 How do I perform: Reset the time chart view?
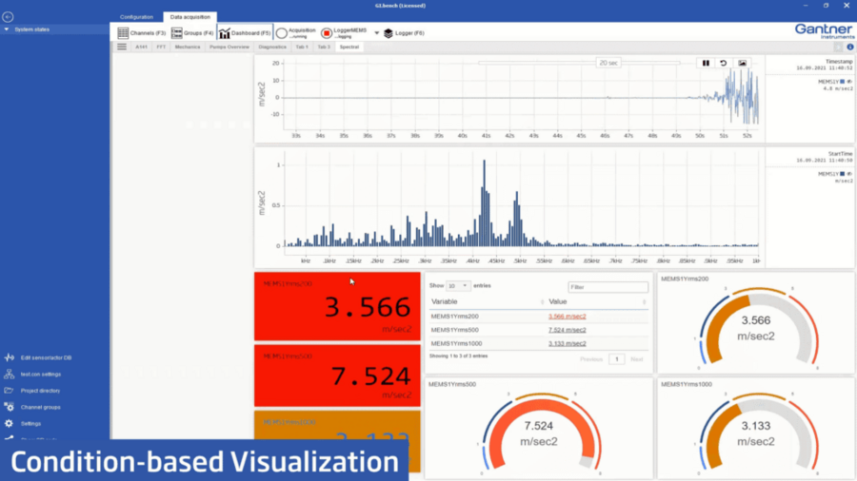pos(724,64)
